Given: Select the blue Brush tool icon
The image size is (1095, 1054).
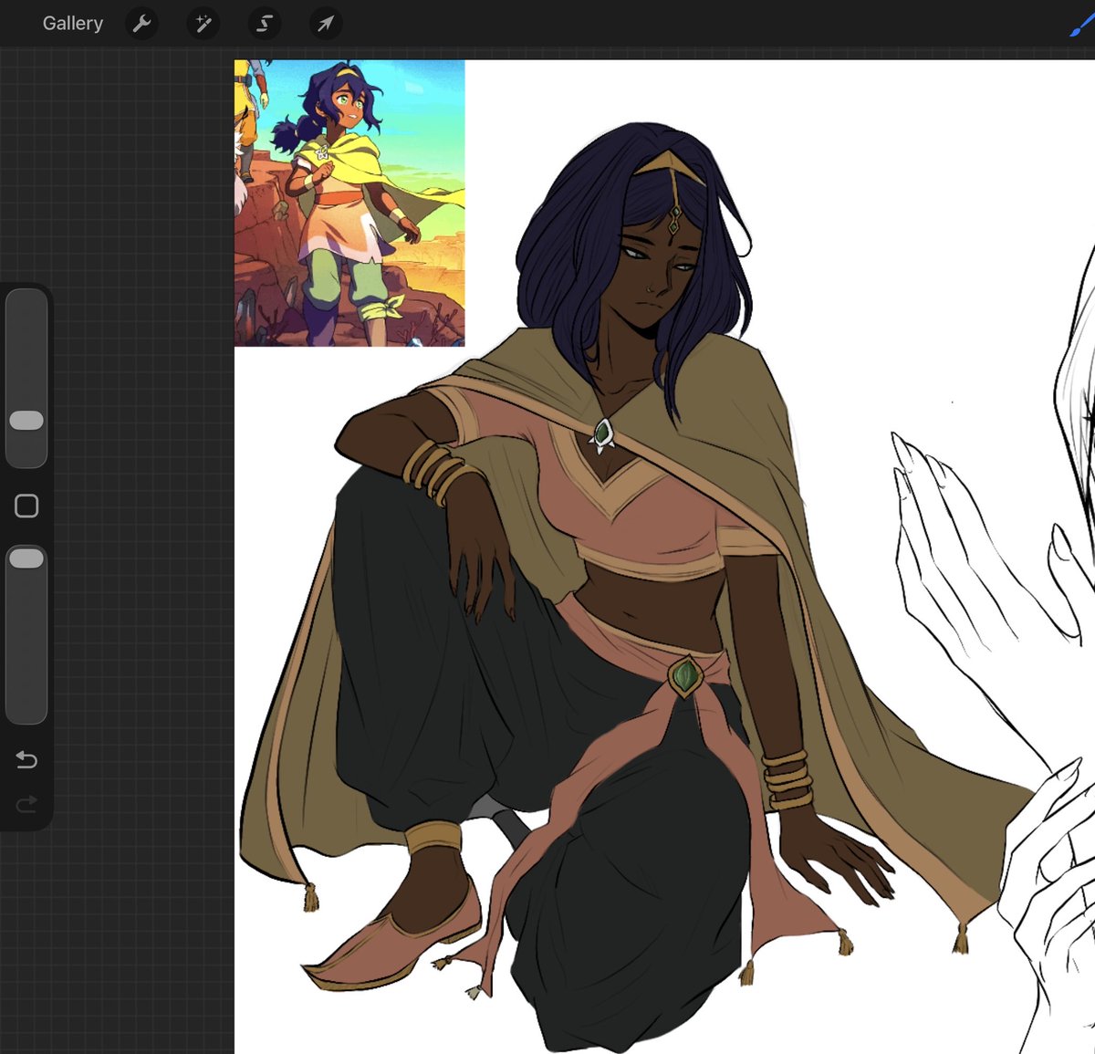Looking at the screenshot, I should [1082, 24].
